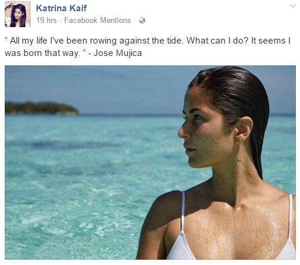
Task: Click 'rowing against the tide' phrase
Action: 136,41
